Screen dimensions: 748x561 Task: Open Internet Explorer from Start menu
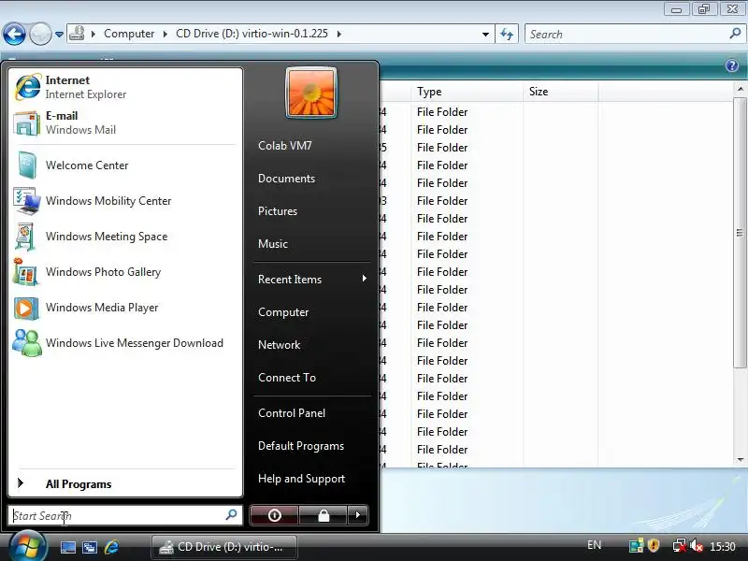click(125, 87)
